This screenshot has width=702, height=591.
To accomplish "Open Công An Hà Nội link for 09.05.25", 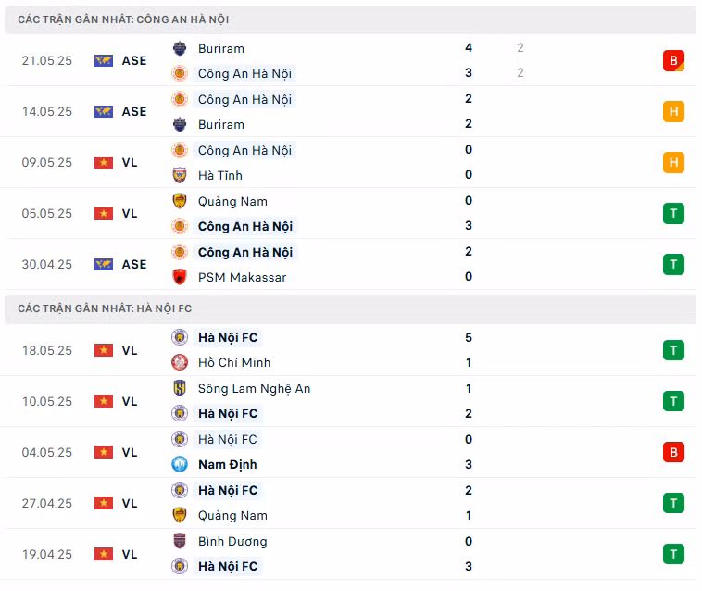I will [244, 150].
